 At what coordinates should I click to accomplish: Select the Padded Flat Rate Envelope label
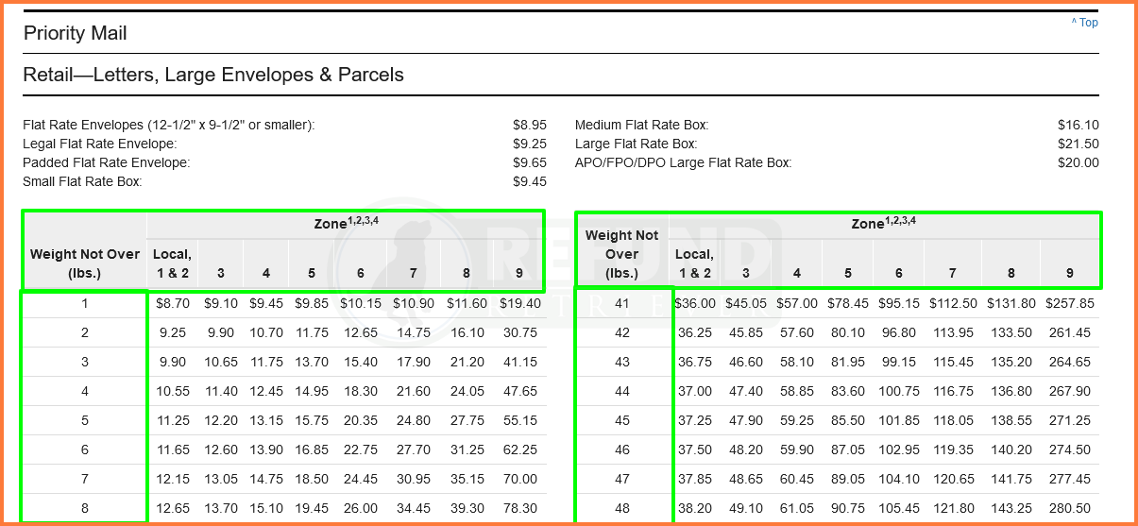point(107,162)
